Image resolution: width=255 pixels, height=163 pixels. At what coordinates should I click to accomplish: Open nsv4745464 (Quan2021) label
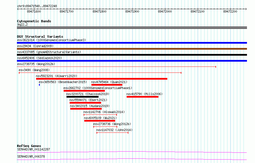(109, 82)
